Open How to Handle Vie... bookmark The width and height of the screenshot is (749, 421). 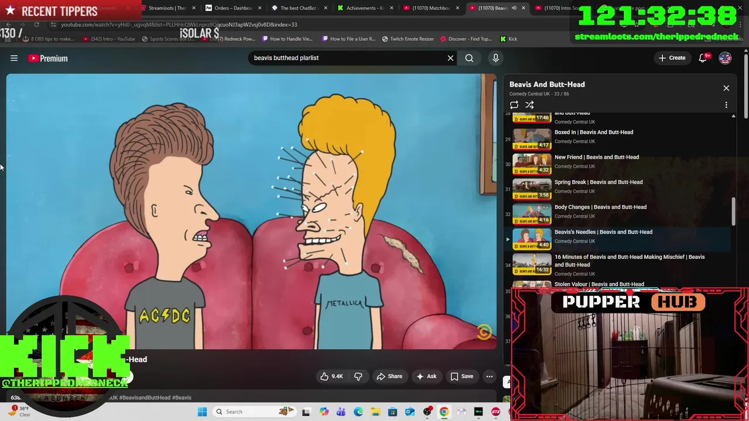pyautogui.click(x=287, y=39)
